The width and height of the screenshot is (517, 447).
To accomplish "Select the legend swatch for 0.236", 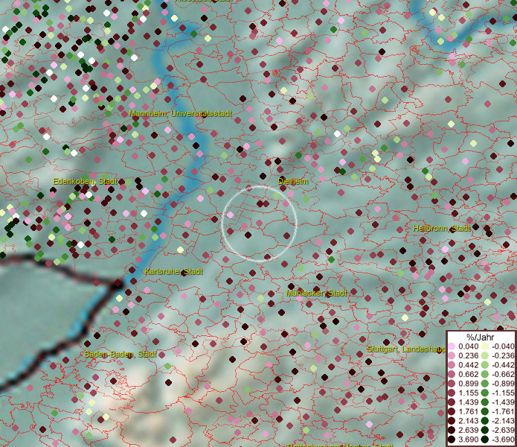I will (x=452, y=355).
